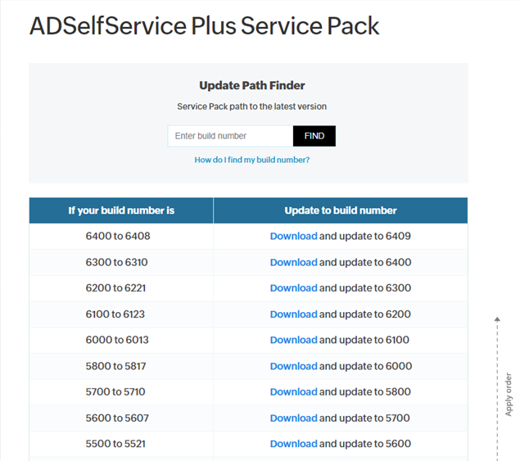Download the update to build 6000

(x=293, y=366)
